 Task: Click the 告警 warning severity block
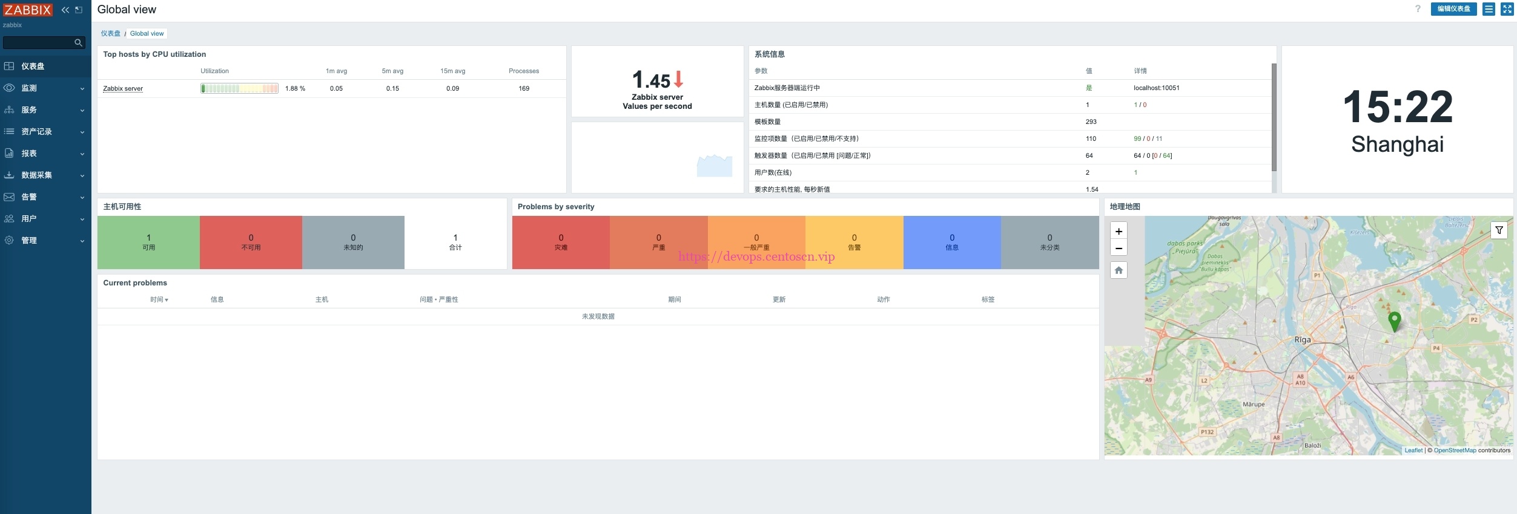[x=854, y=242]
